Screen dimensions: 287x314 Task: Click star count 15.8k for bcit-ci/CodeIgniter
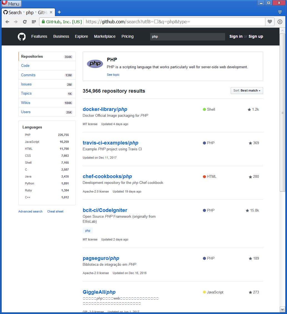(252, 211)
